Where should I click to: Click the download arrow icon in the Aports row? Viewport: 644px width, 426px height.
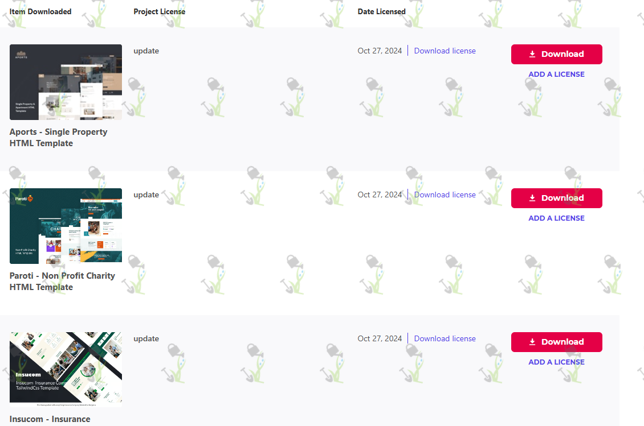point(532,54)
